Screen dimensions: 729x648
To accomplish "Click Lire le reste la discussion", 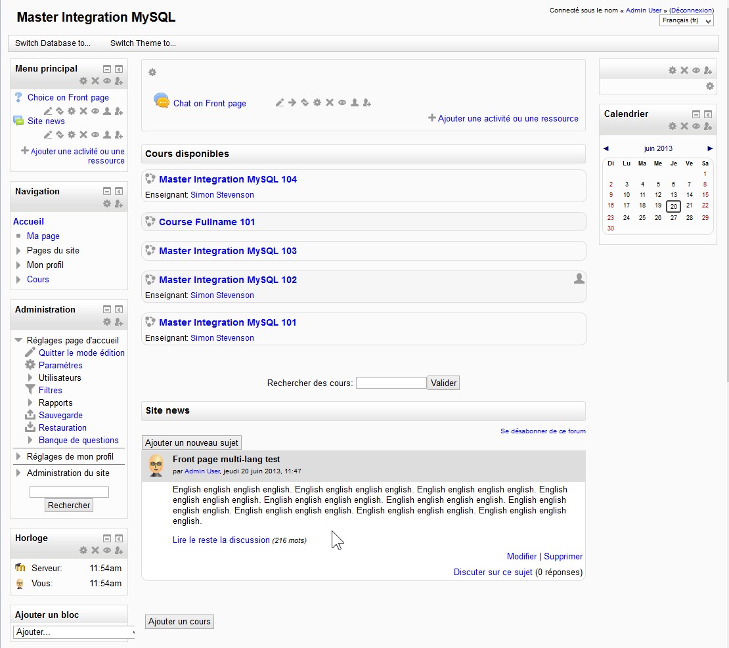I will 221,540.
